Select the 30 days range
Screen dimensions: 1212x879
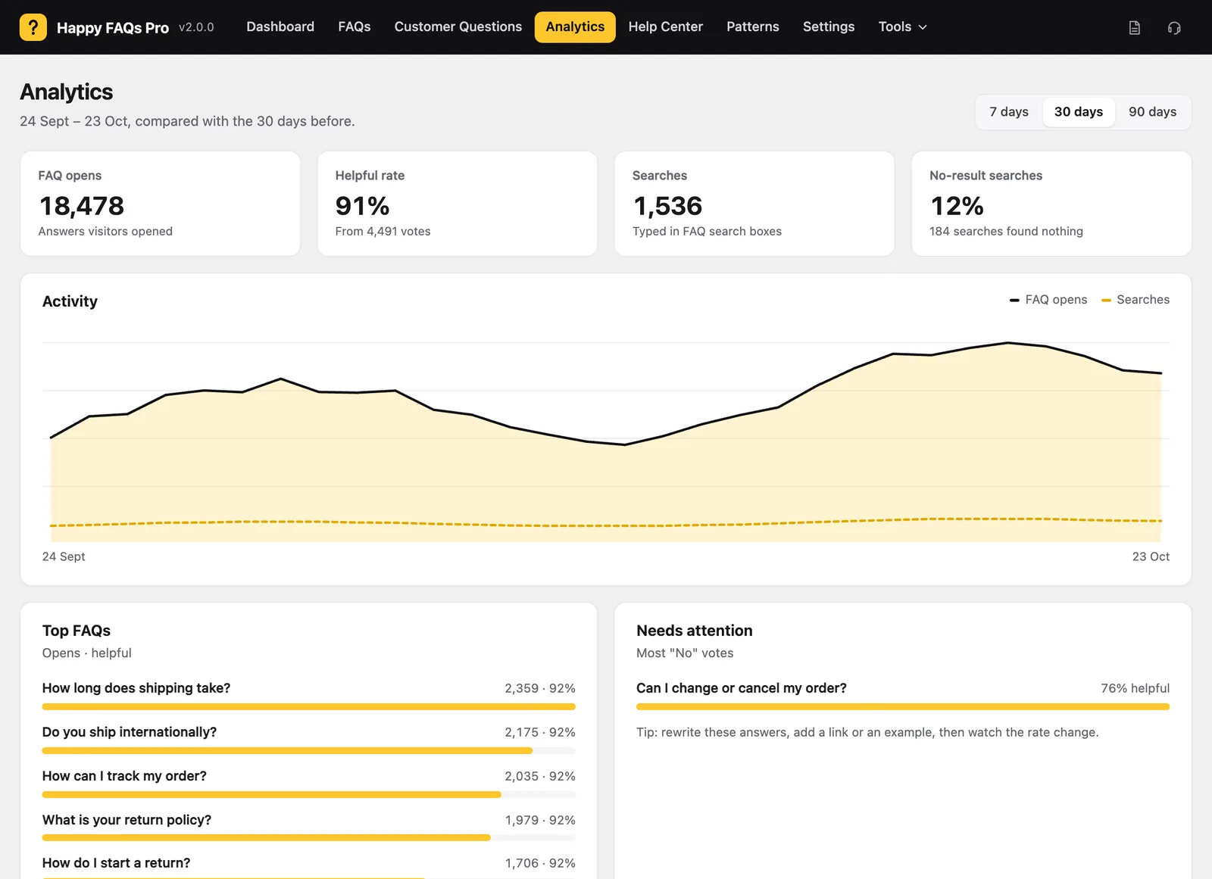click(x=1079, y=112)
